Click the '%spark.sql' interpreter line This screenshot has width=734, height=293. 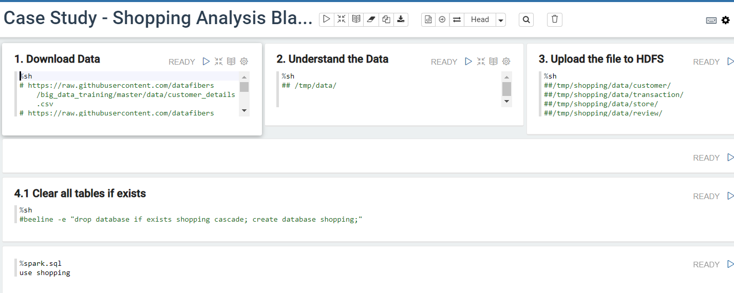(41, 263)
